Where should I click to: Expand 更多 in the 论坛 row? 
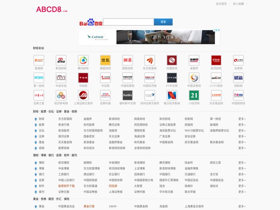(x=242, y=131)
